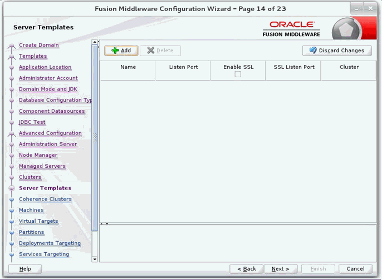Minimize the Configuration Wizard window

click(x=357, y=8)
